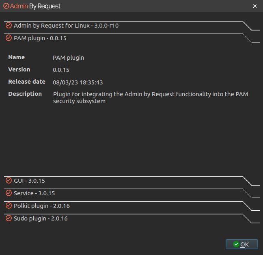The height and width of the screenshot is (255, 263).
Task: Click checkmark icon beside PAM plugin - 0.0.15
Action: coord(9,38)
